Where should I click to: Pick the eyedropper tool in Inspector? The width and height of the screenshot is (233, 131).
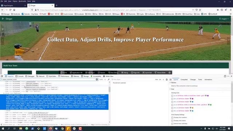(x=108, y=79)
